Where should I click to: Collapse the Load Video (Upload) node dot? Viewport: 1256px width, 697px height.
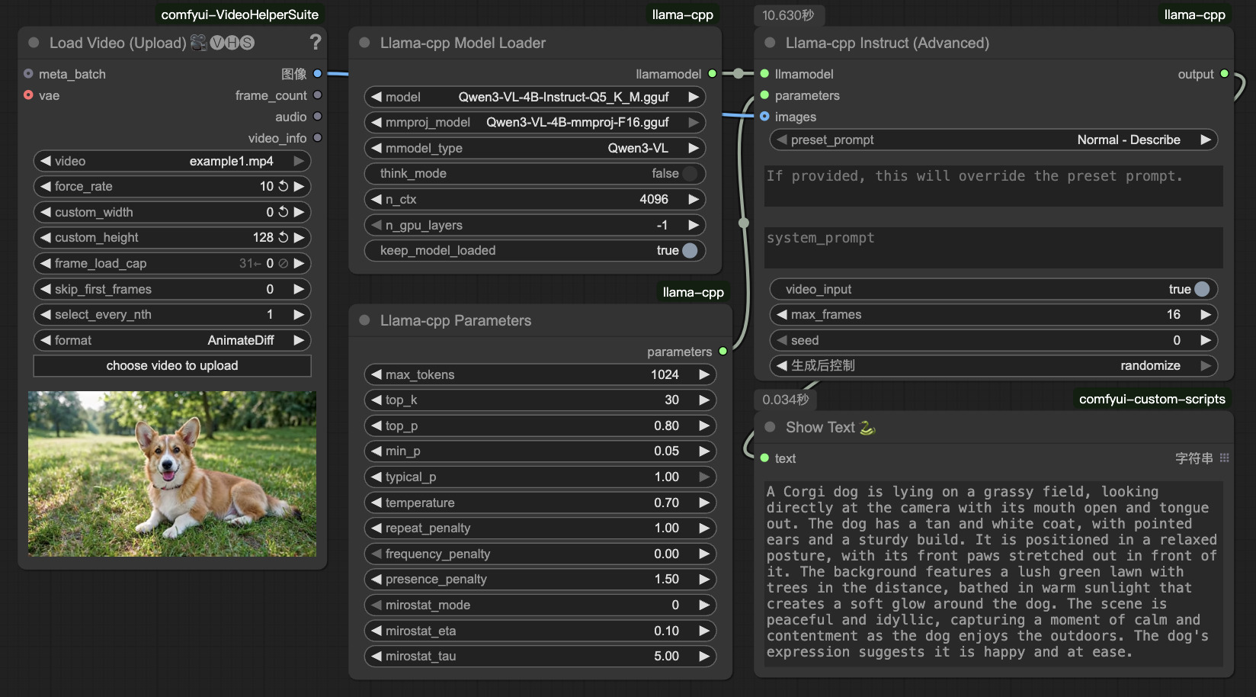click(34, 43)
